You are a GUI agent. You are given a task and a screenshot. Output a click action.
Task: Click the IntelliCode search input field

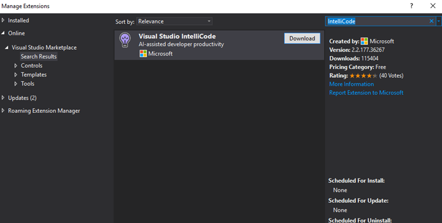click(x=377, y=21)
